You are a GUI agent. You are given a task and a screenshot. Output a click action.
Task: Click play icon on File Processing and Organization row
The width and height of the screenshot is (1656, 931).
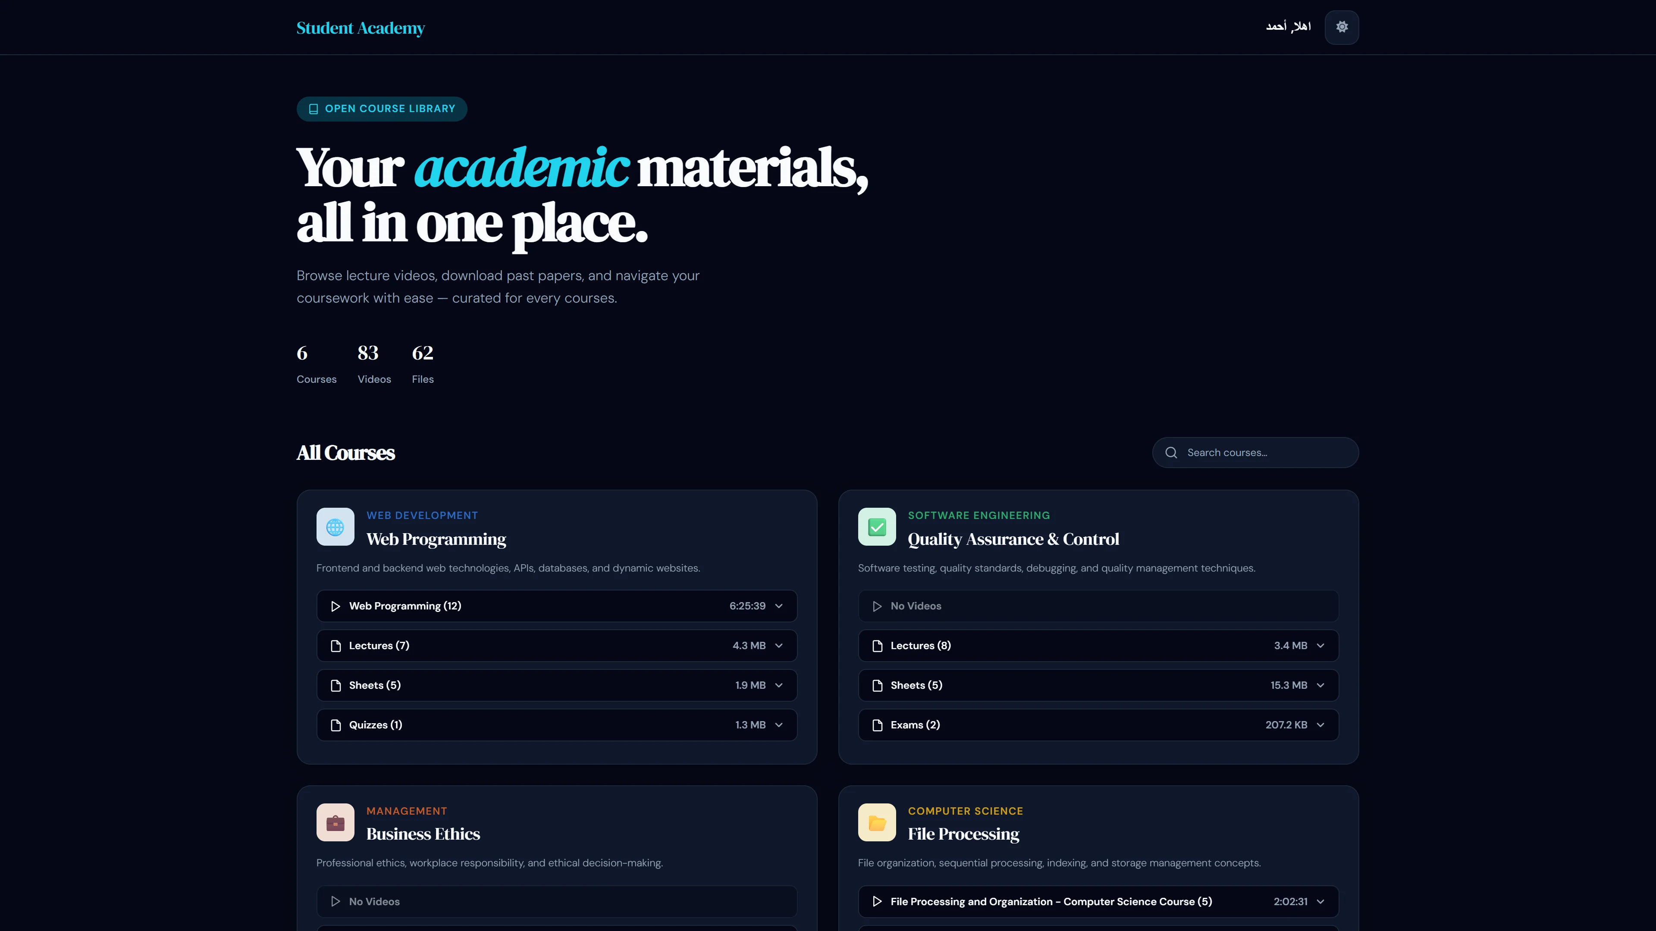coord(877,901)
